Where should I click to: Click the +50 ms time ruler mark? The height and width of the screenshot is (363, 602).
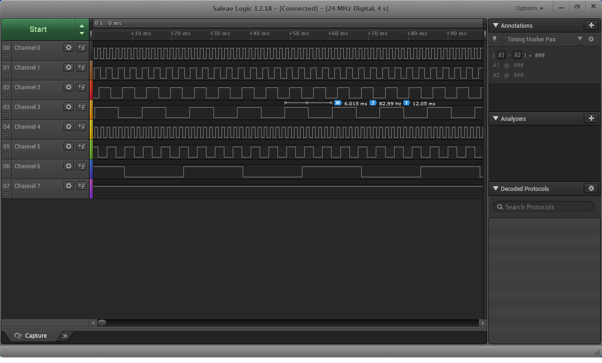[x=299, y=33]
